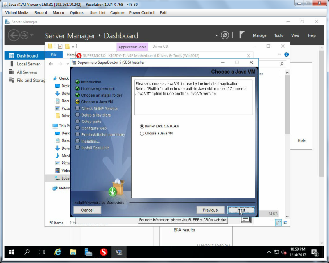Click the red Supermicro icon in taskbar
Viewport: 329px width, 263px height.
coord(104,252)
